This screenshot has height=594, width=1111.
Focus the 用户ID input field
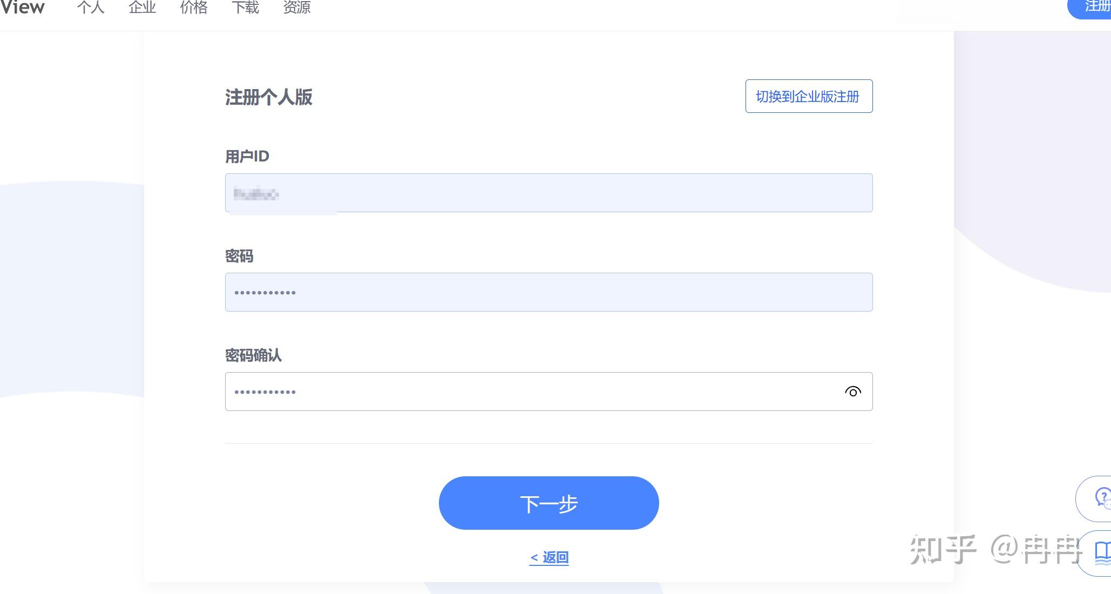(548, 193)
